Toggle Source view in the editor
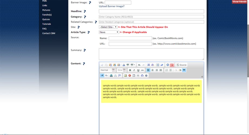Screen dimensions: 249x135 (x=181, y=65)
